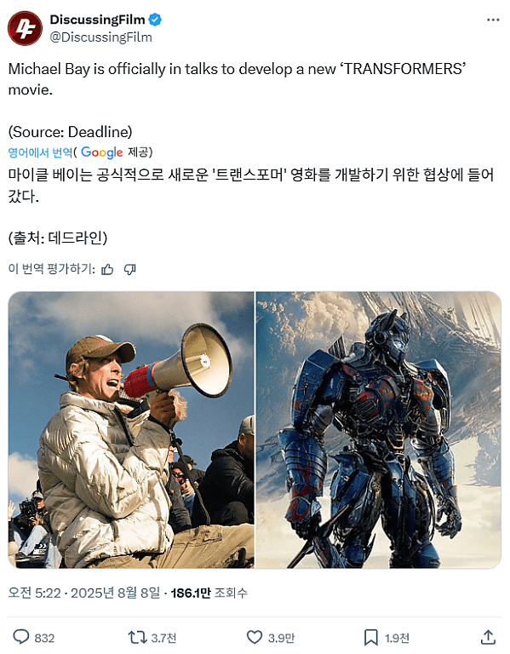Open the Optimus Prime image
This screenshot has width=510, height=654.
379,429
